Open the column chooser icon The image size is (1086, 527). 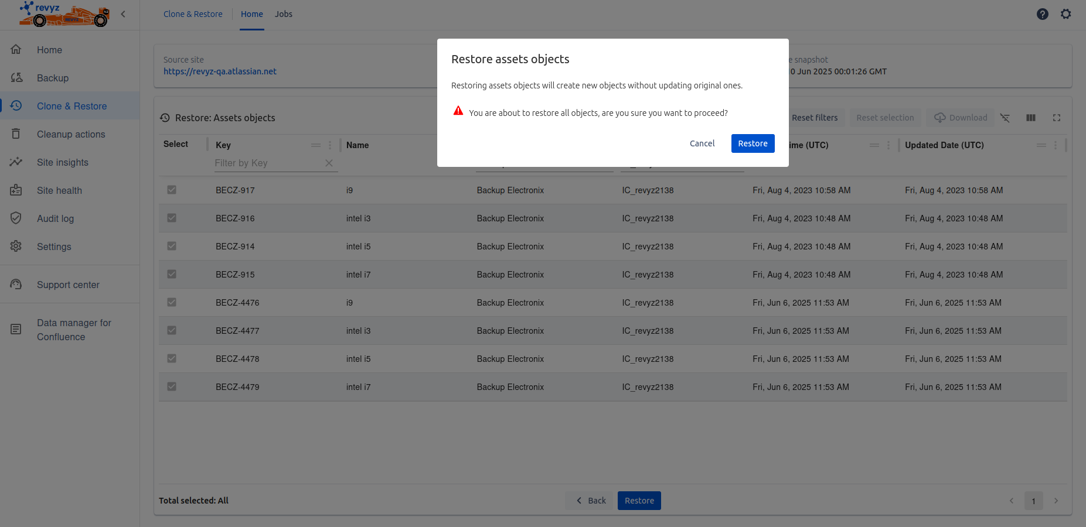tap(1031, 118)
